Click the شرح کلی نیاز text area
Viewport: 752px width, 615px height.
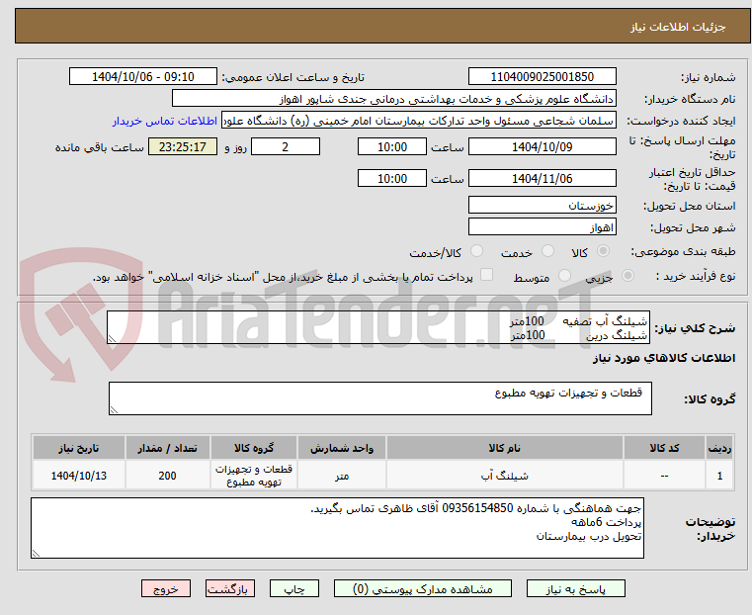(x=377, y=327)
